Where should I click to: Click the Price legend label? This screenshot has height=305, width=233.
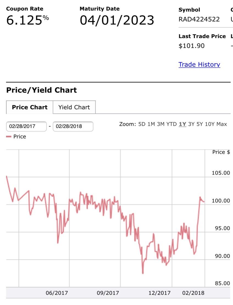20,136
